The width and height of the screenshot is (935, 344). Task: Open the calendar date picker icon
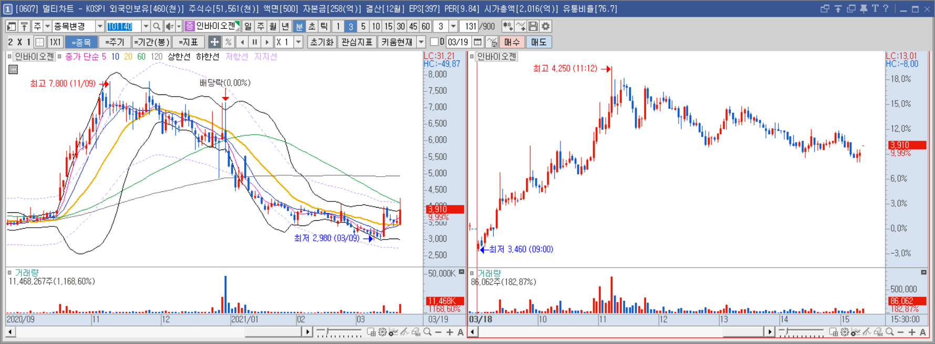[x=477, y=42]
